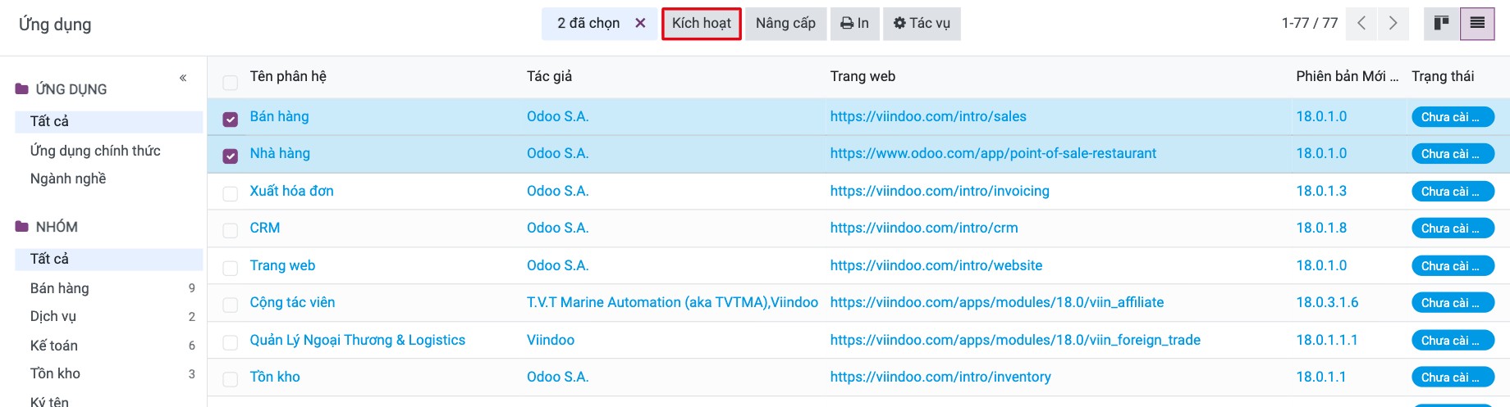Click the Ứng dụng breadcrumb title
1510x407 pixels.
point(55,25)
